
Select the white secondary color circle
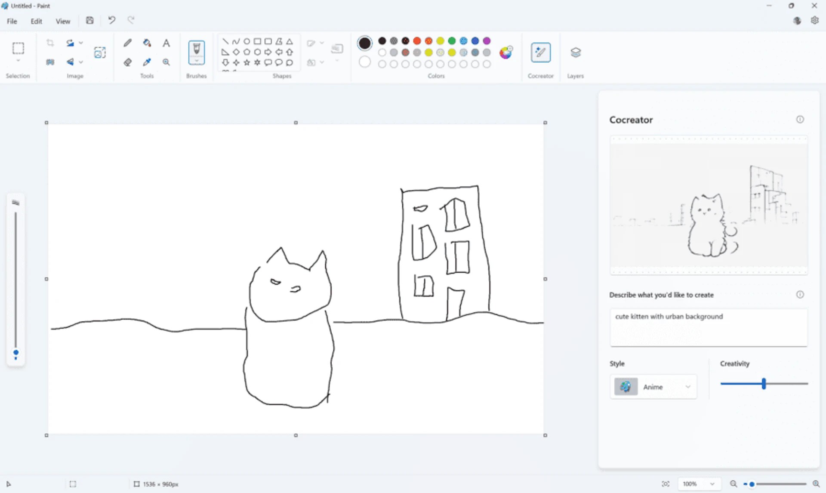pyautogui.click(x=364, y=62)
